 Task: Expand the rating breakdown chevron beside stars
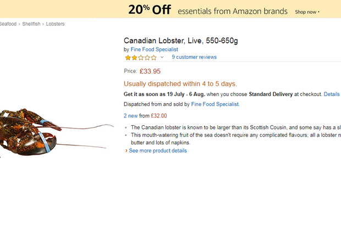coord(162,57)
